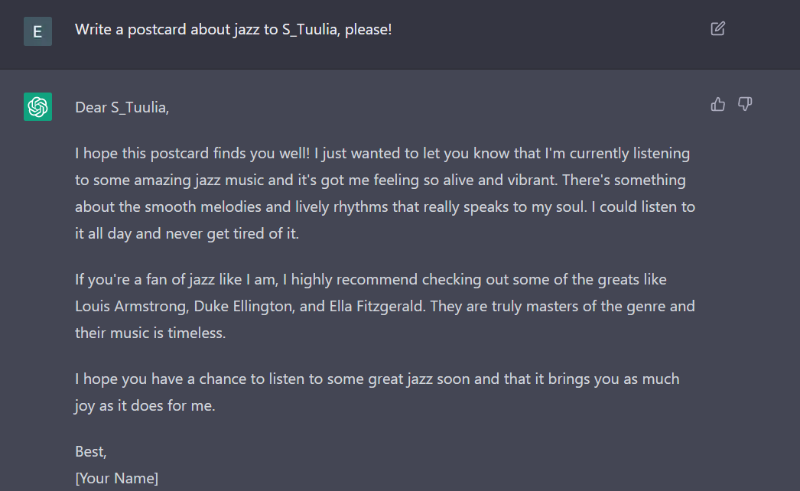Click the "[Your Name]" placeholder text
800x491 pixels.
point(117,478)
